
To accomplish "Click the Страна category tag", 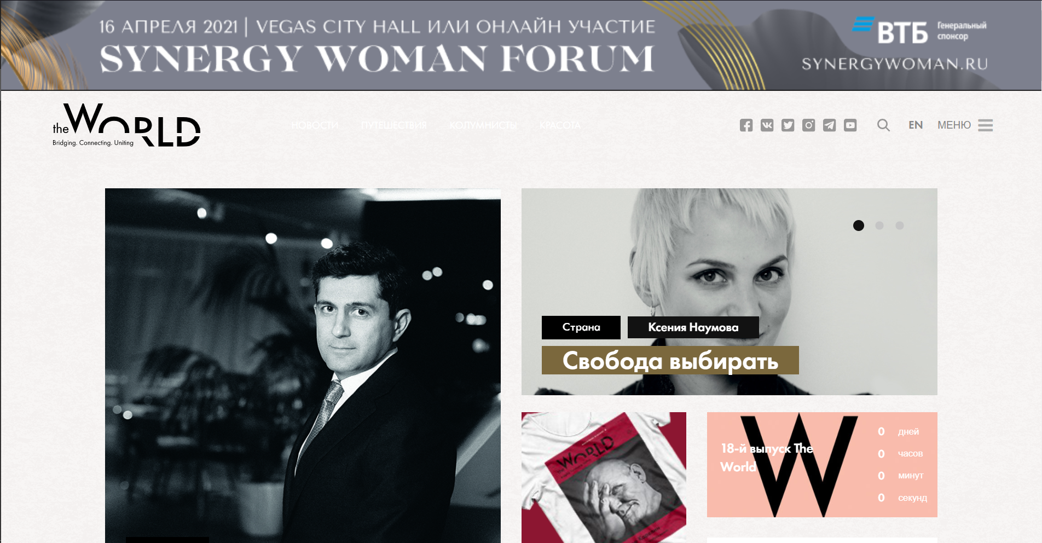I will 581,327.
